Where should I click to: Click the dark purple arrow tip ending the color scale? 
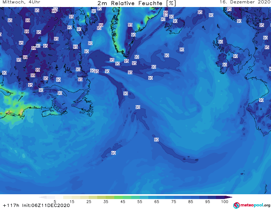point(228,197)
